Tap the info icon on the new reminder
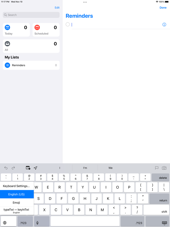The height and width of the screenshot is (227, 170). 164,25
